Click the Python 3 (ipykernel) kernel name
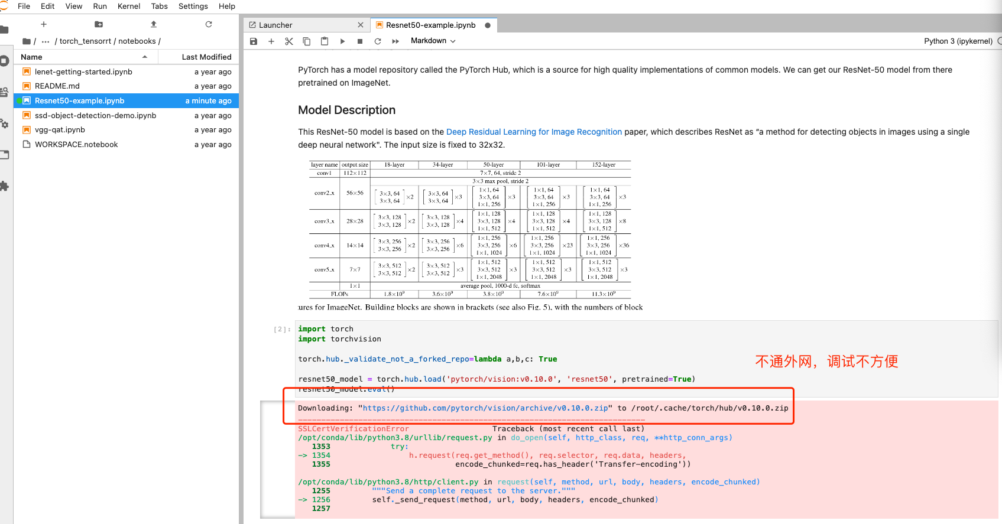The height and width of the screenshot is (524, 1002). tap(958, 41)
